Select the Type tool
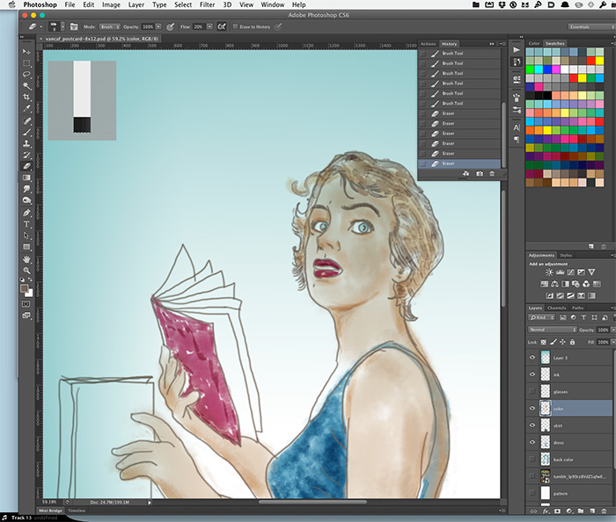This screenshot has width=616, height=522. 26,224
